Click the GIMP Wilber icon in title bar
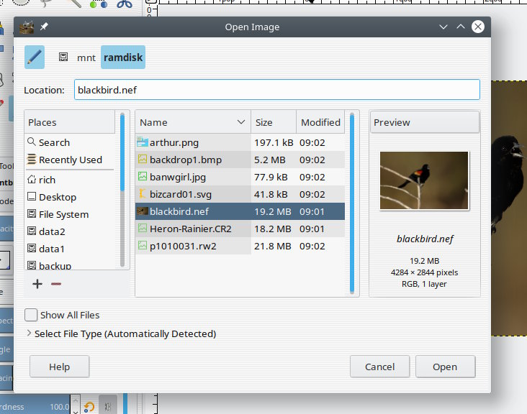The image size is (527, 414). (27, 27)
